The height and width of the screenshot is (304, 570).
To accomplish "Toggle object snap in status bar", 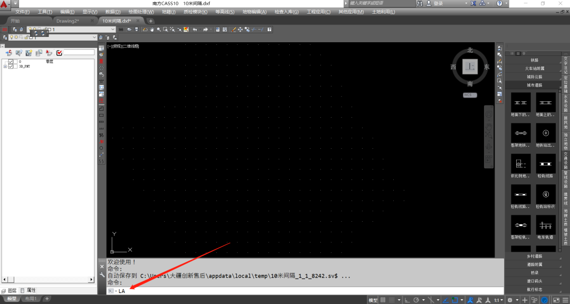I will pyautogui.click(x=454, y=300).
